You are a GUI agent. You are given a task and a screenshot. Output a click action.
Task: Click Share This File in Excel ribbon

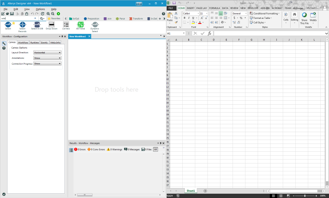[304, 18]
